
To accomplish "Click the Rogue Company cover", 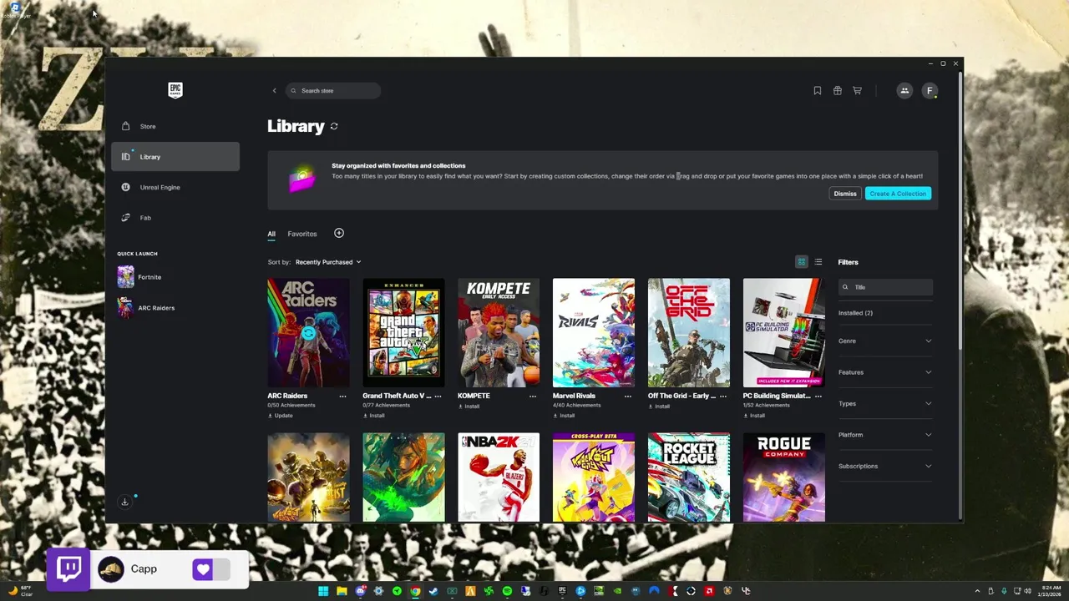I will click(784, 477).
